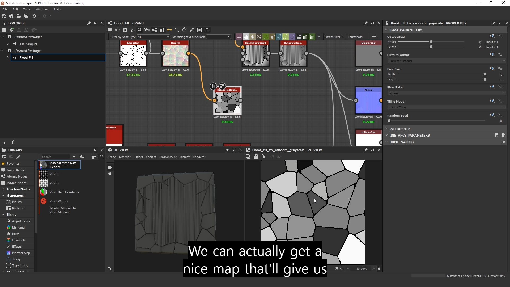Toggle library thumbnail grid view
Image resolution: width=510 pixels, height=287 pixels.
click(x=94, y=157)
